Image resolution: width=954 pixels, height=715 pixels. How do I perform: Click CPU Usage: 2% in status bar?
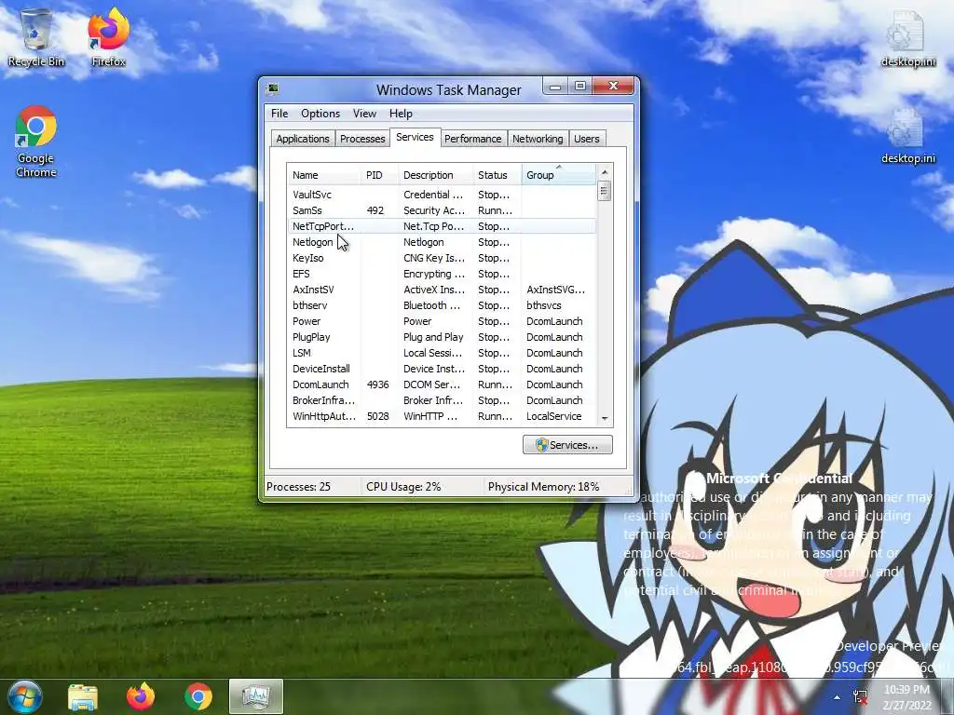tap(403, 486)
